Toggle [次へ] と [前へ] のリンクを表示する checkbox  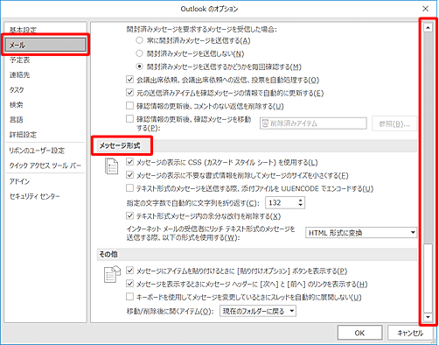(x=129, y=284)
